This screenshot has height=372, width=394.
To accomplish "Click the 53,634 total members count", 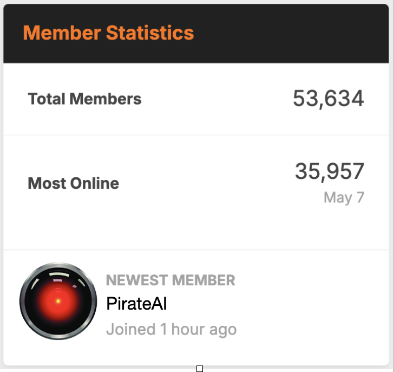I will click(329, 98).
